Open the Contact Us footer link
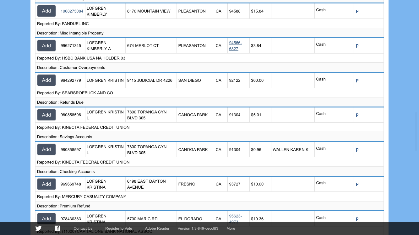 click(x=83, y=228)
